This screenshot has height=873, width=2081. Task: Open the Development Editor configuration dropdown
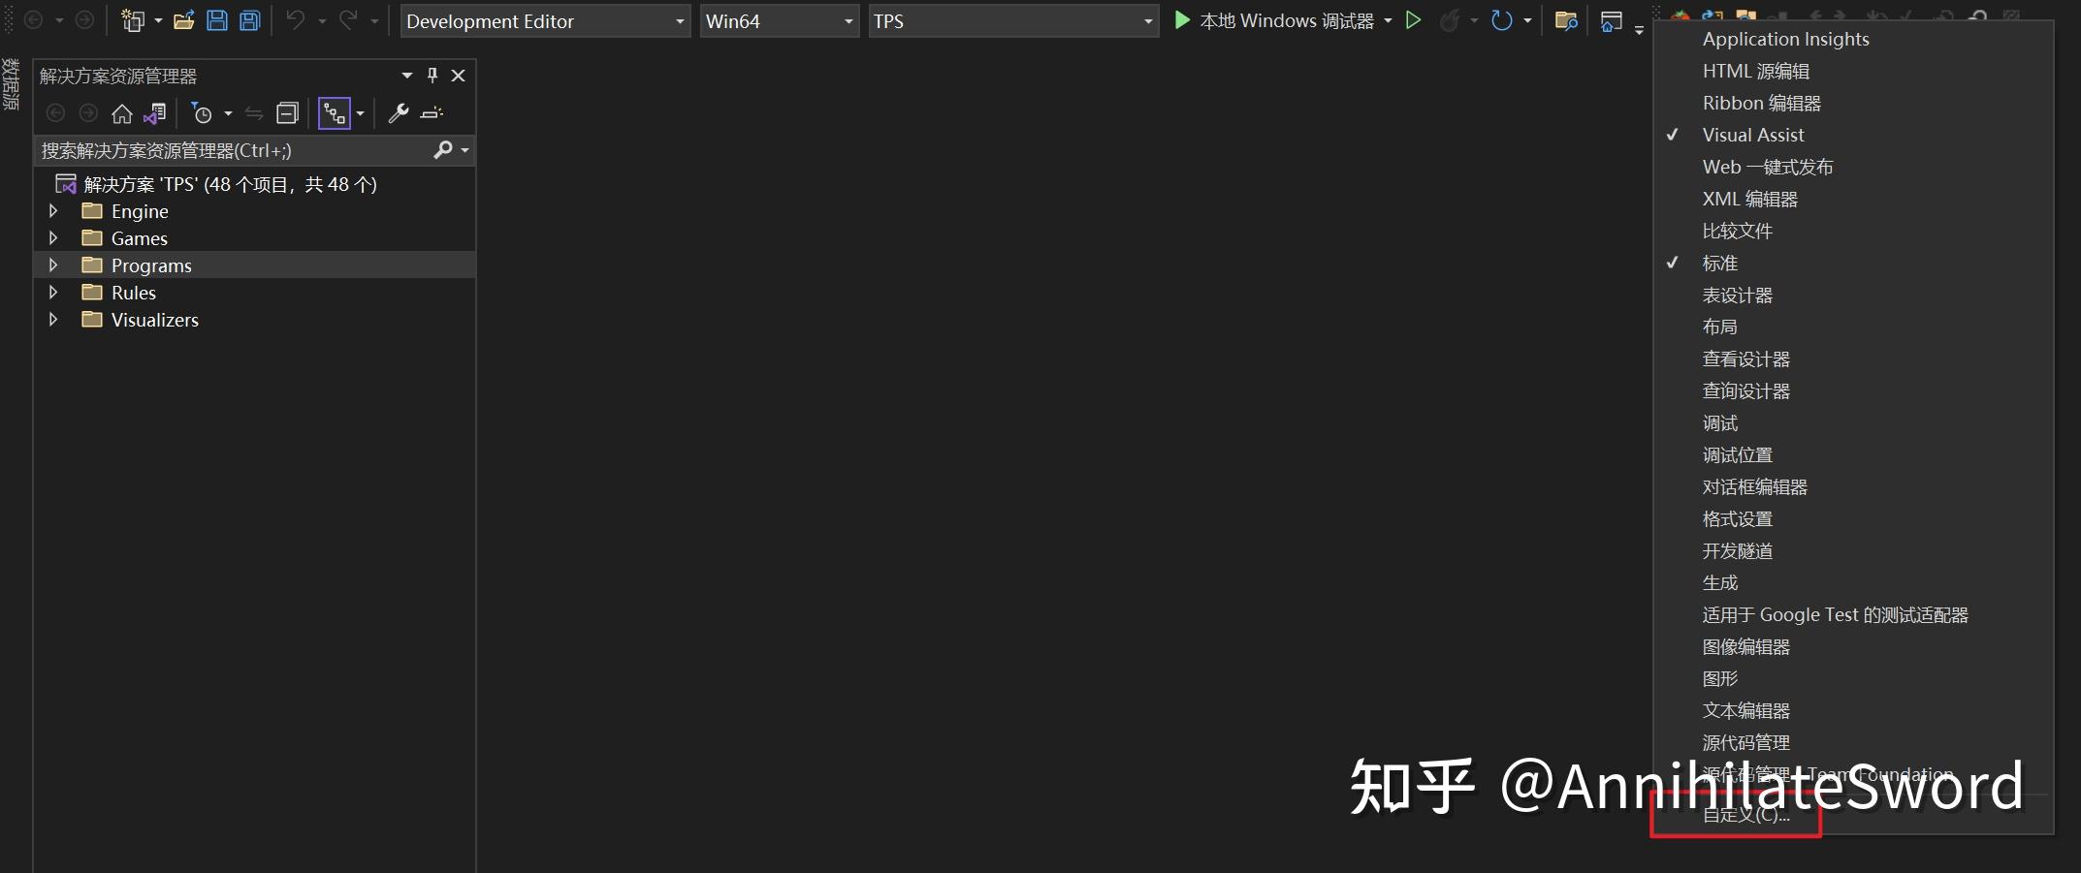tap(679, 20)
